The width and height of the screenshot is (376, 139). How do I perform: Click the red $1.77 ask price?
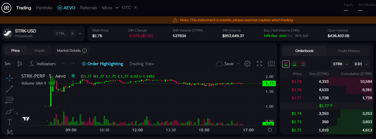click(x=297, y=98)
